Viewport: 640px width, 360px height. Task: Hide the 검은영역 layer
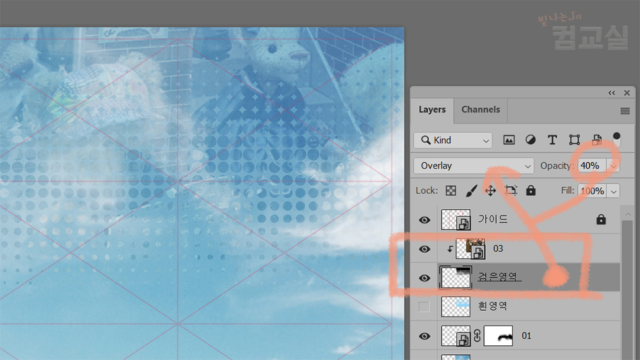[424, 278]
